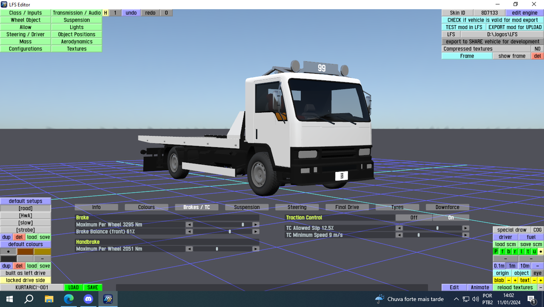Open the Downforce tab
Image resolution: width=544 pixels, height=307 pixels.
pyautogui.click(x=447, y=207)
